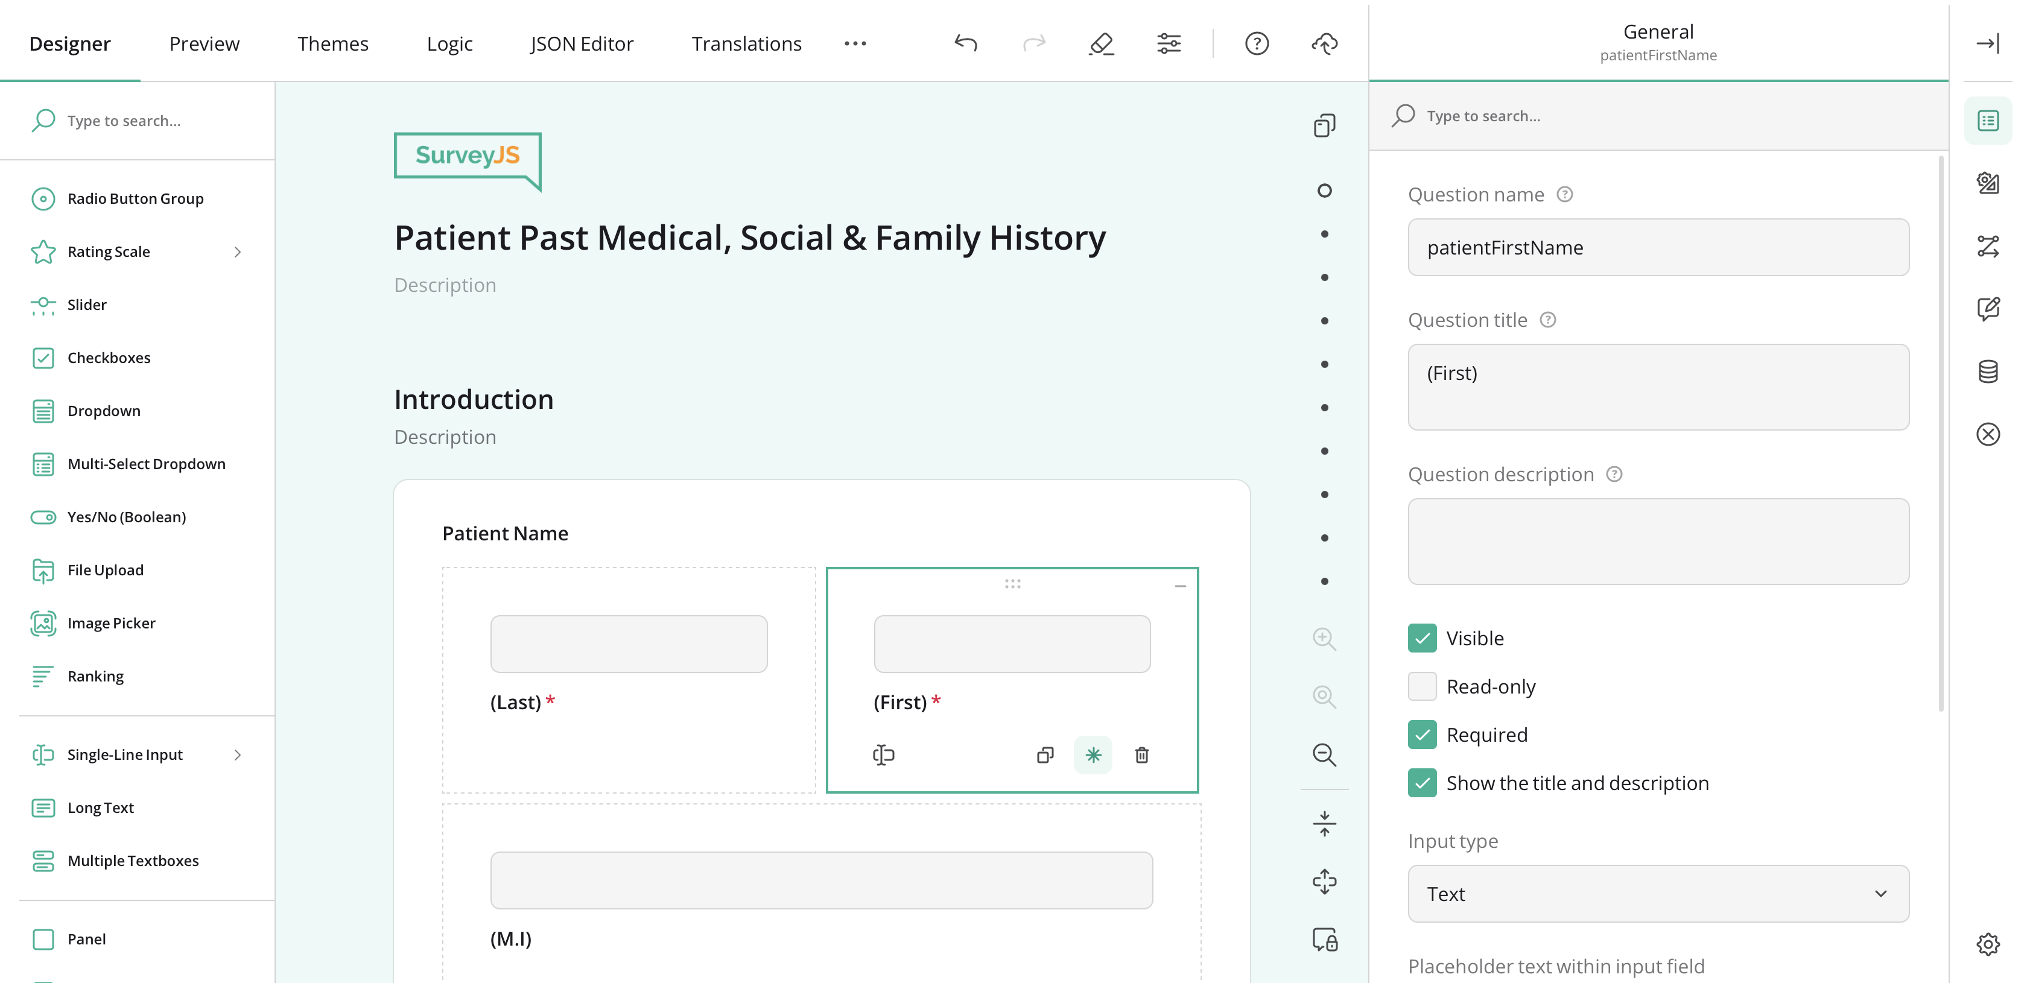The height and width of the screenshot is (983, 2027).
Task: Duplicate the (First) question icon
Action: click(1045, 755)
